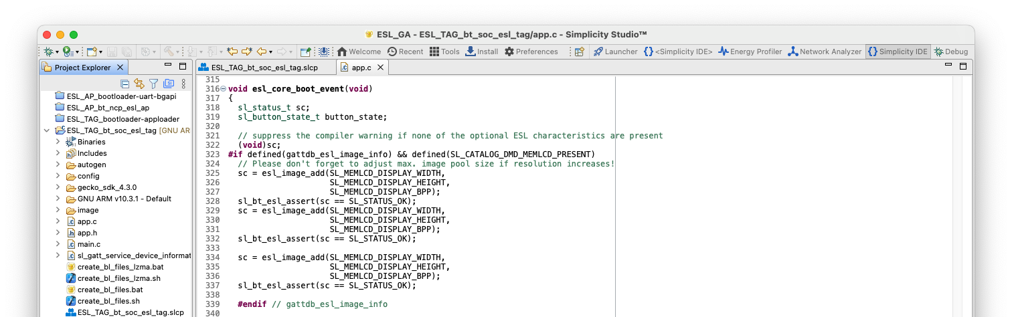Open the Energy Profiler perspective
Image resolution: width=1012 pixels, height=317 pixels.
[x=750, y=51]
